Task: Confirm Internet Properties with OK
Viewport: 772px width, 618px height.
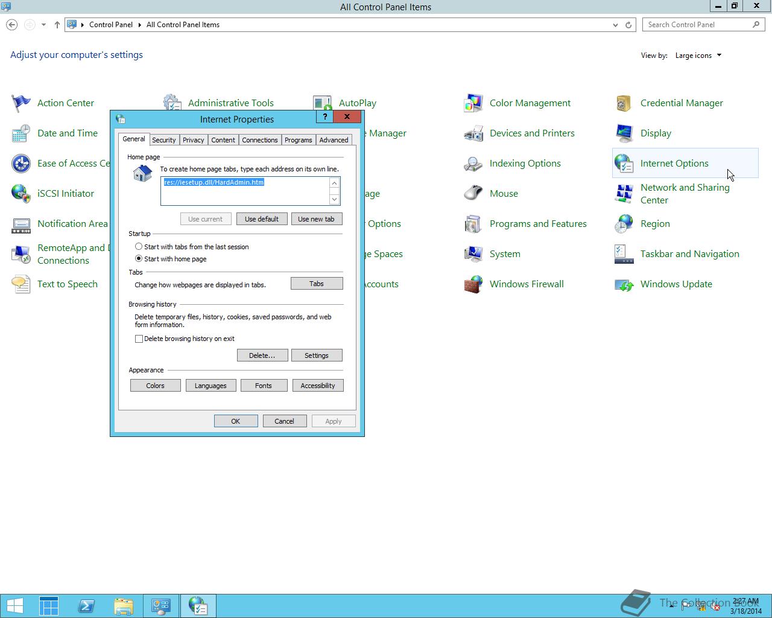Action: (x=236, y=421)
